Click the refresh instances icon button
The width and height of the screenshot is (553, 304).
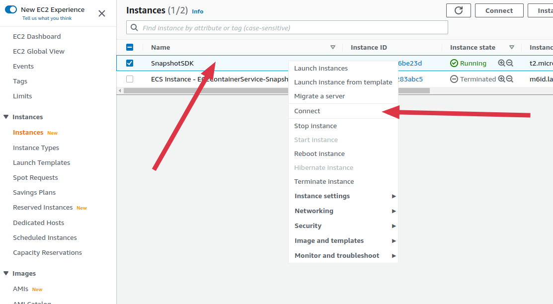click(x=458, y=10)
